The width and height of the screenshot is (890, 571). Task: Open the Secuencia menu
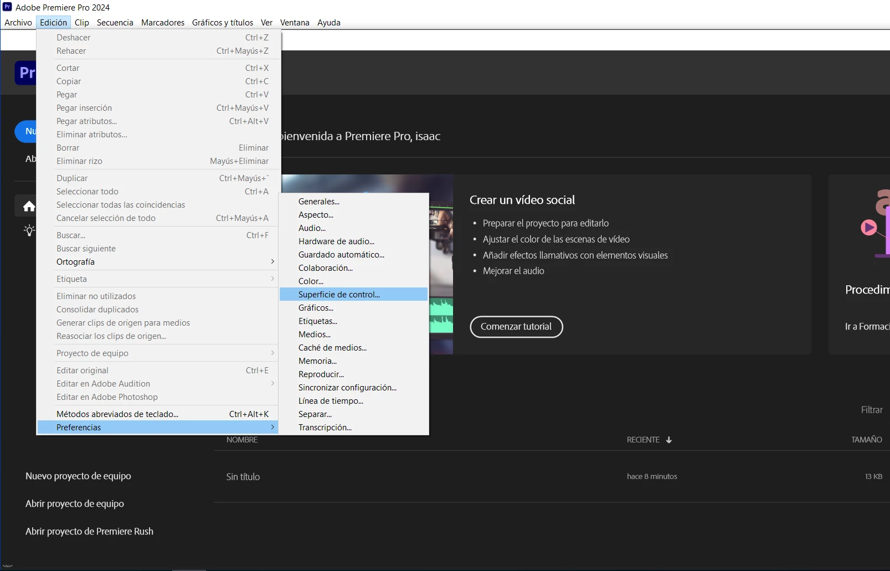115,23
